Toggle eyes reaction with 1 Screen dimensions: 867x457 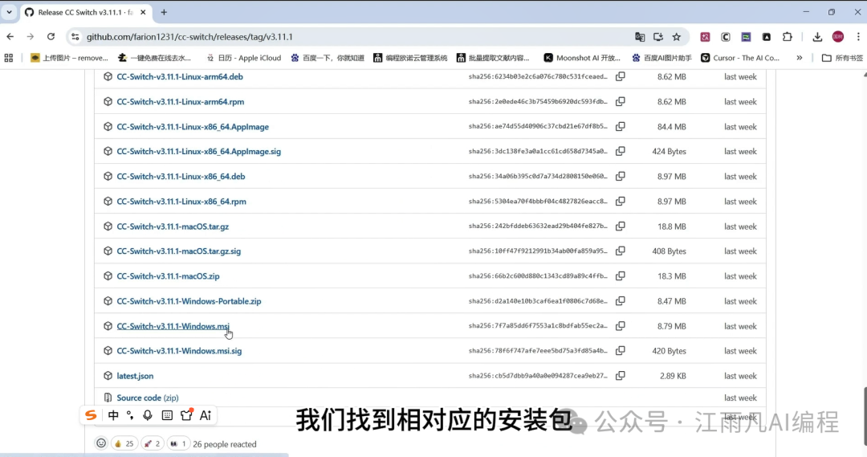coord(178,443)
